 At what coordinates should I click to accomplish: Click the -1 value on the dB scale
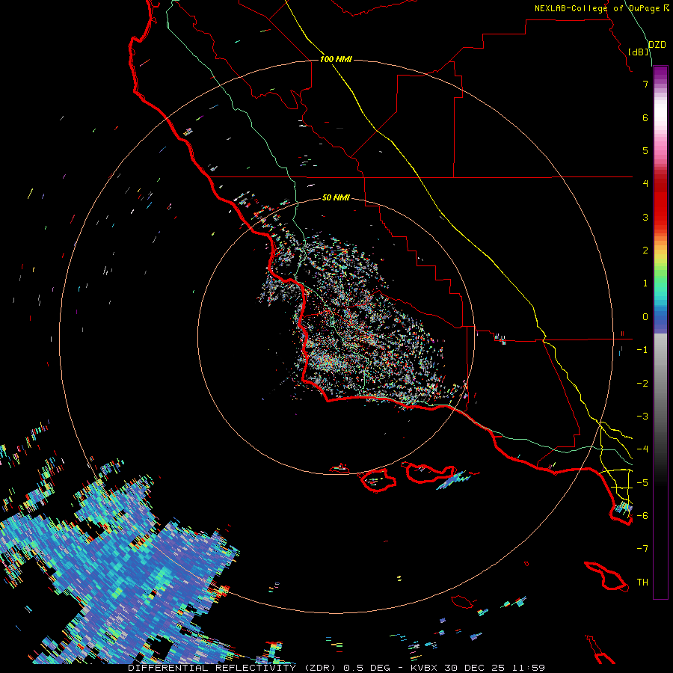(642, 350)
